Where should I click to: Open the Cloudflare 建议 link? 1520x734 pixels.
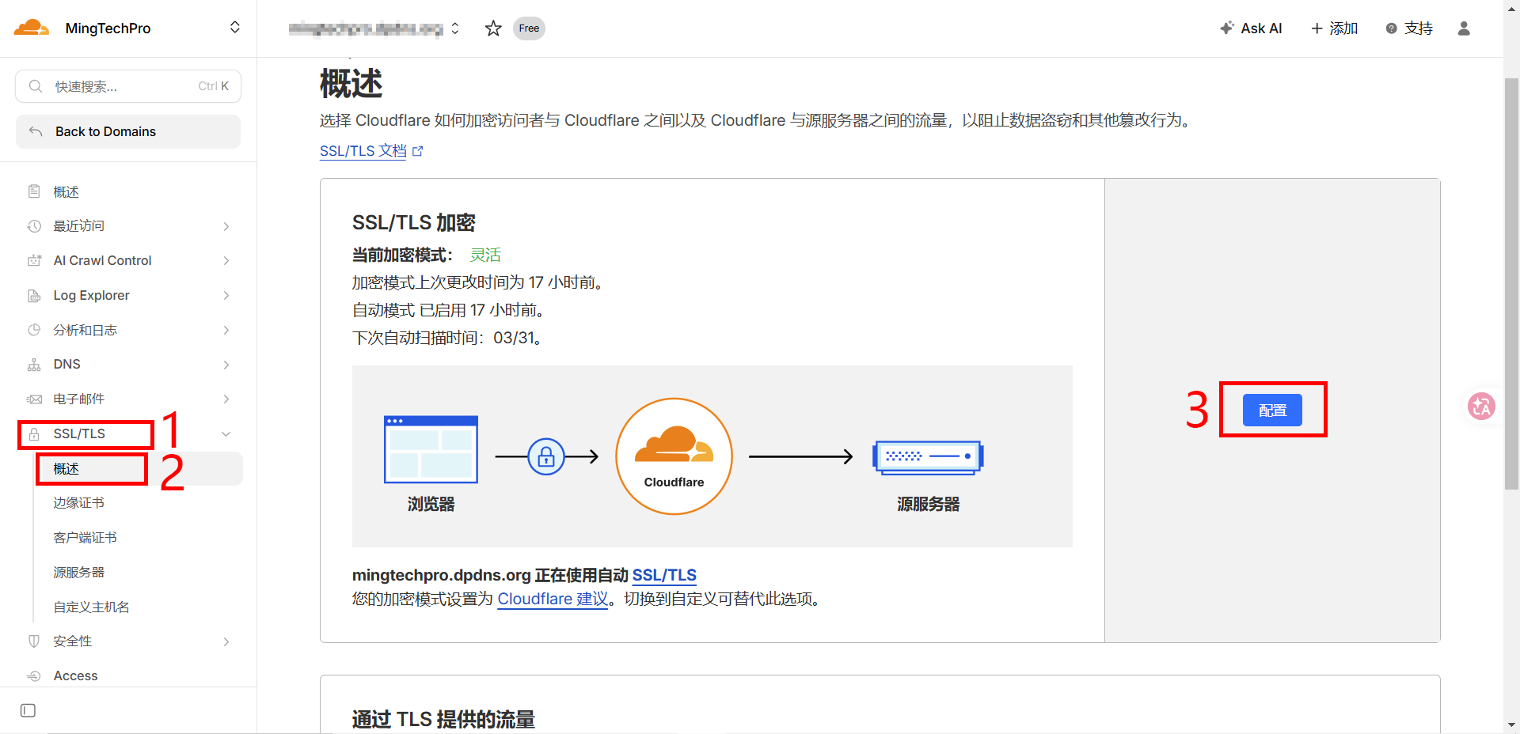tap(553, 599)
